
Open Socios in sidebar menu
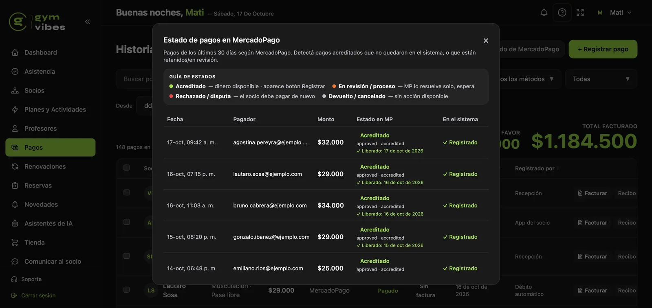tap(51, 90)
